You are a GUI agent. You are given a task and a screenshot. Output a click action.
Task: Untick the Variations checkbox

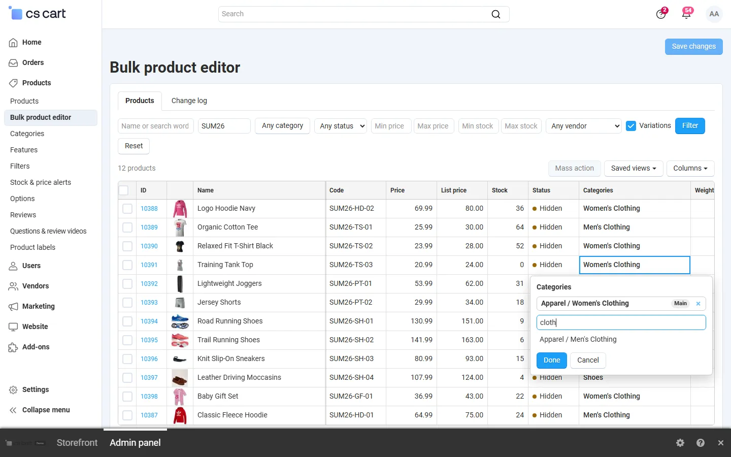click(631, 126)
